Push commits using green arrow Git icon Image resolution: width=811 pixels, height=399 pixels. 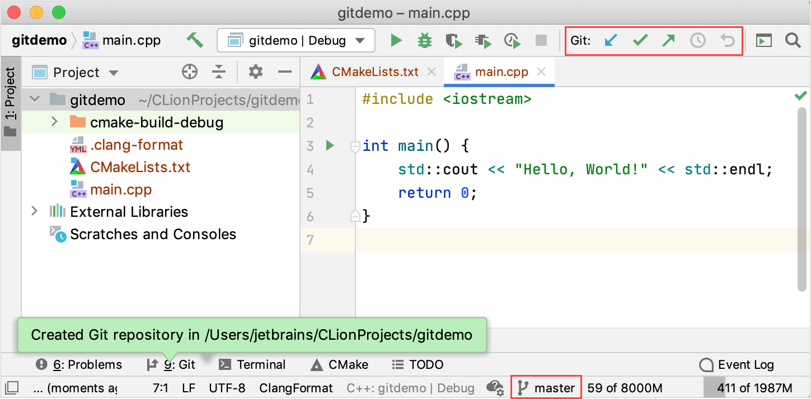pyautogui.click(x=669, y=40)
